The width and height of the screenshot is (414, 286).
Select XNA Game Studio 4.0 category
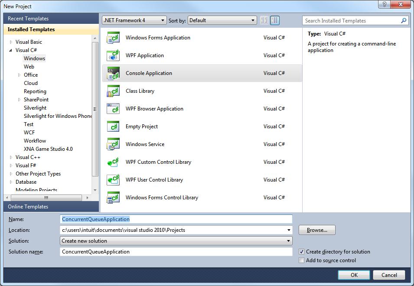[48, 149]
